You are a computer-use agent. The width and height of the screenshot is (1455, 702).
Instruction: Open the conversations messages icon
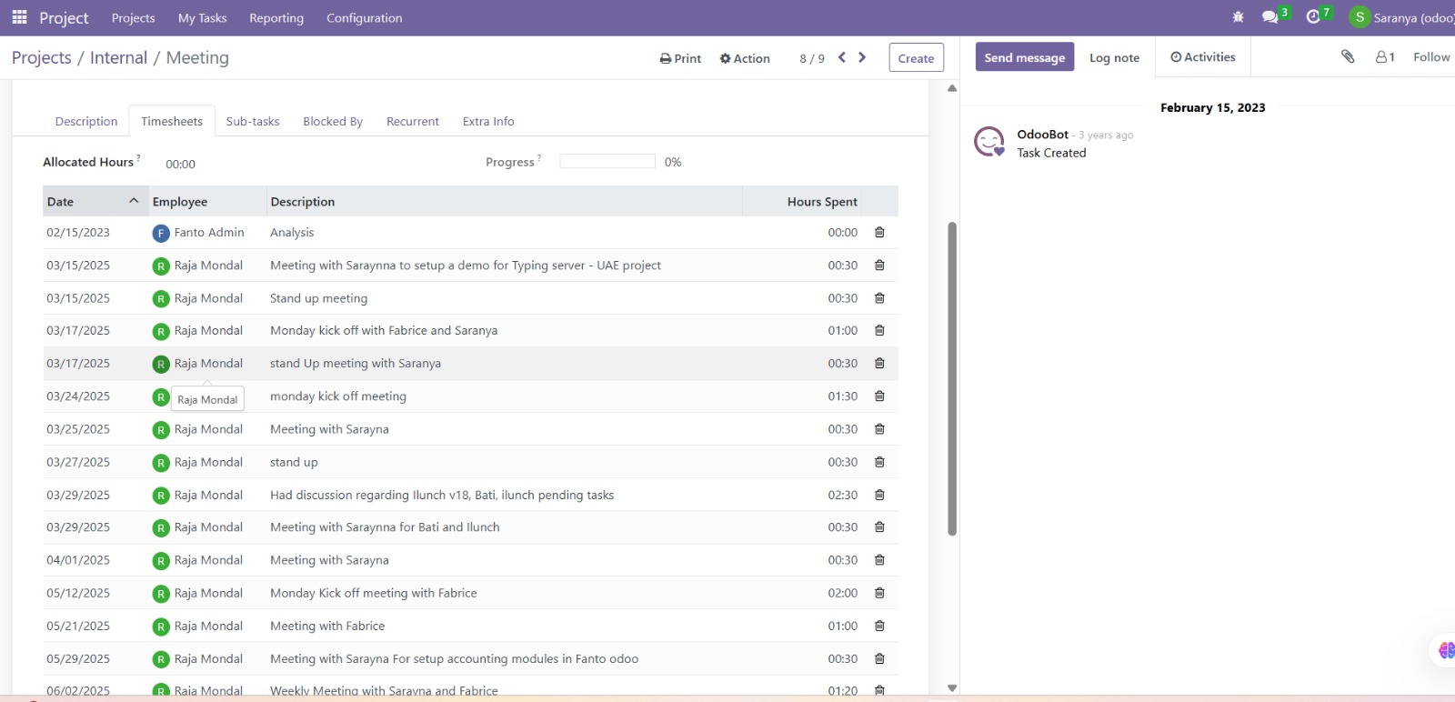1270,17
